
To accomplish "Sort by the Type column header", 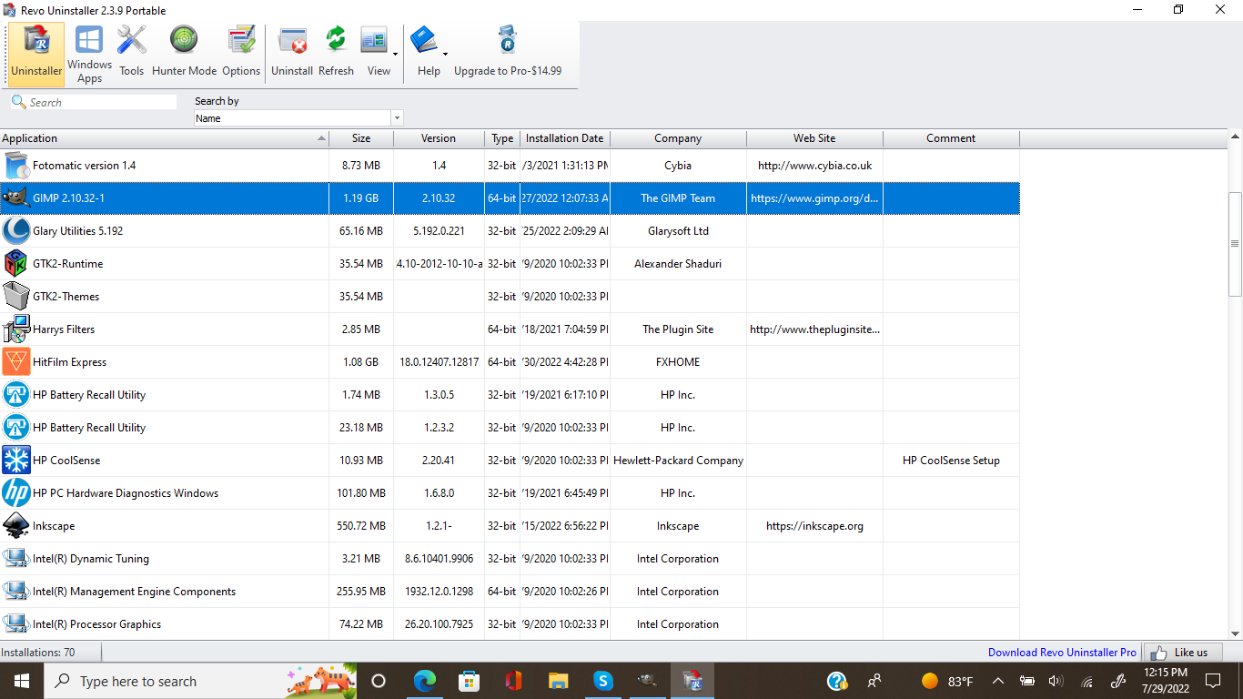I will [502, 138].
